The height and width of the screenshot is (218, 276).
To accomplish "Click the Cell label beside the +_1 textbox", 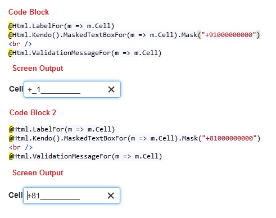I will point(16,89).
